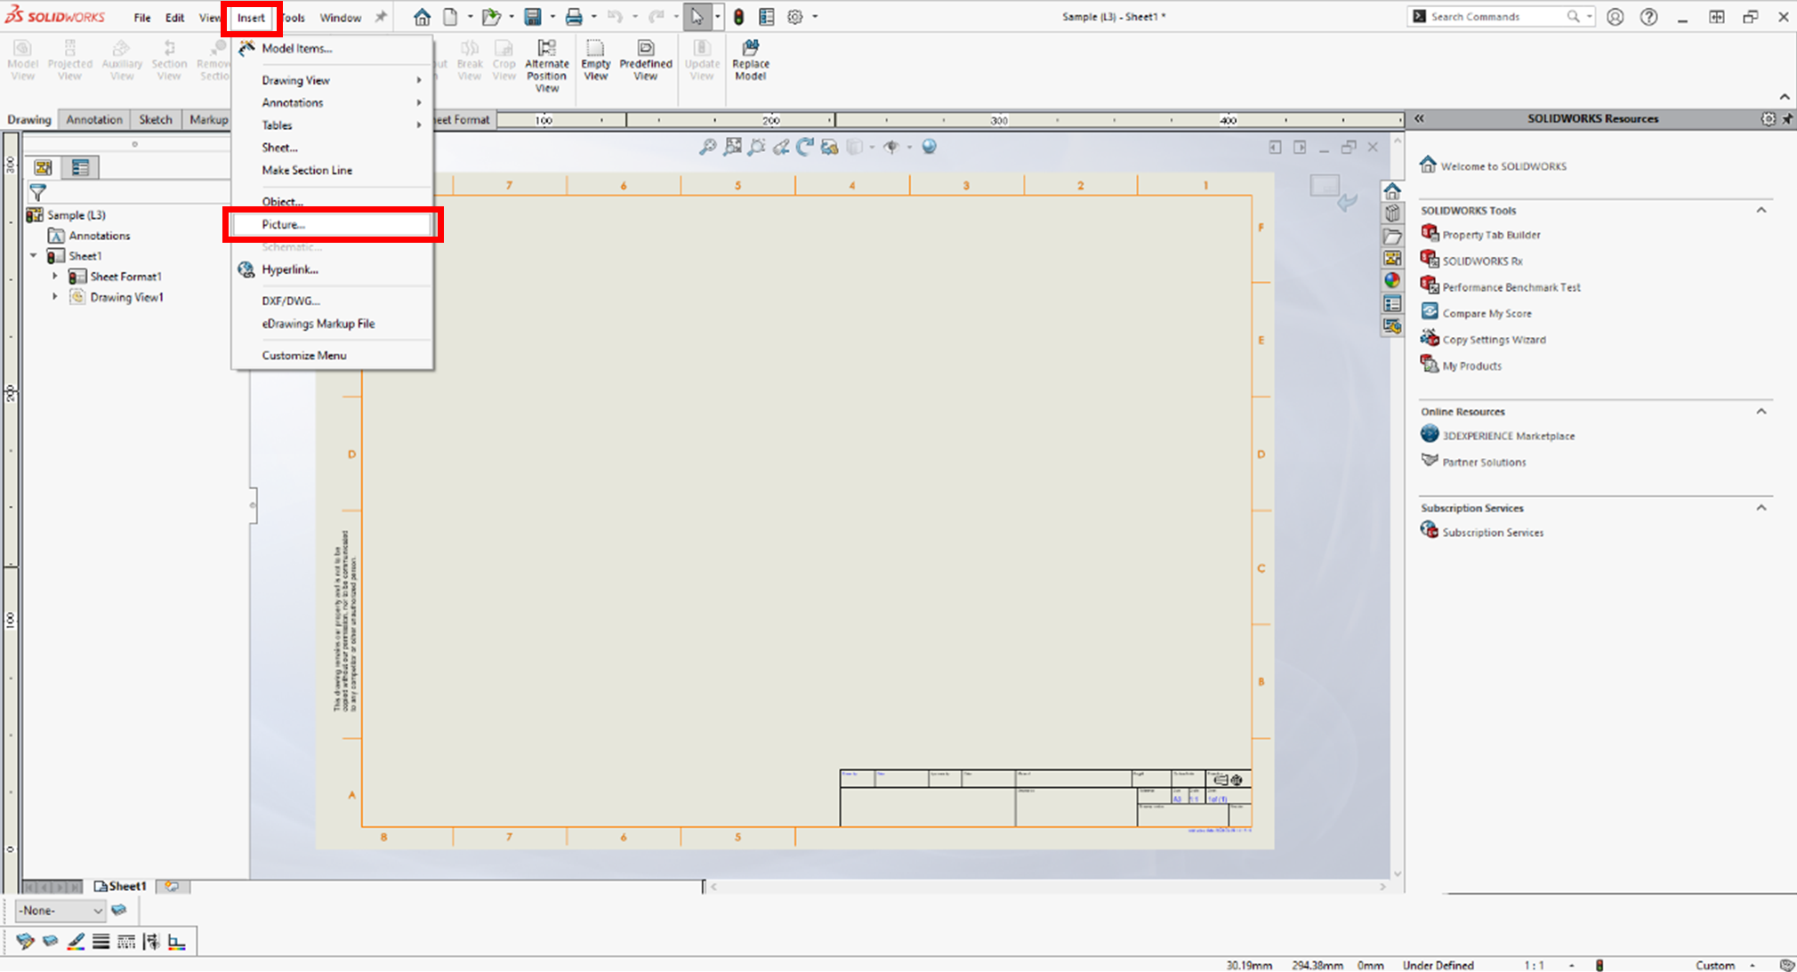The height and width of the screenshot is (972, 1797).
Task: Pin the SOLIDWORKS Resources task pane
Action: [1787, 118]
